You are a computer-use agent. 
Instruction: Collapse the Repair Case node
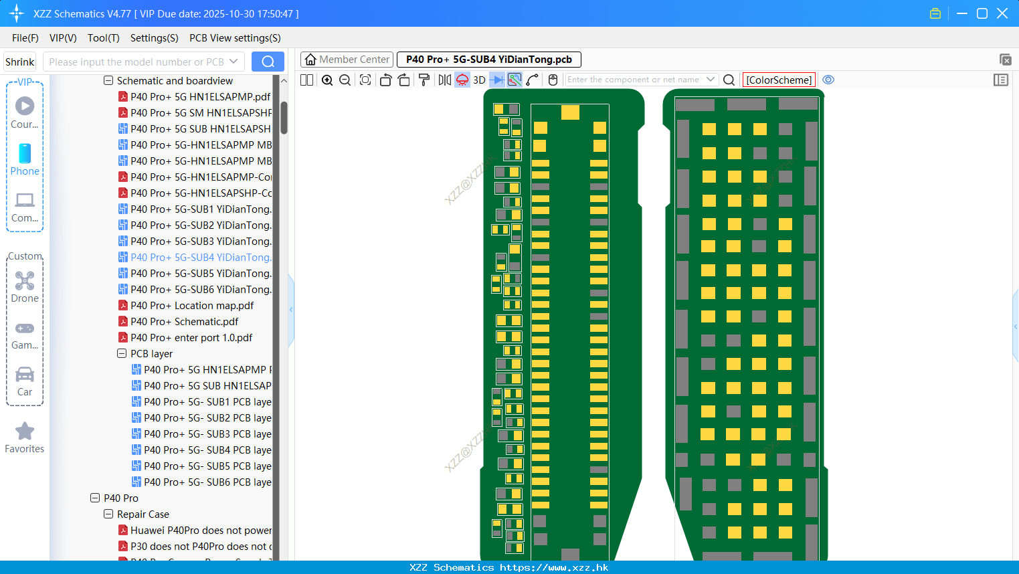108,514
